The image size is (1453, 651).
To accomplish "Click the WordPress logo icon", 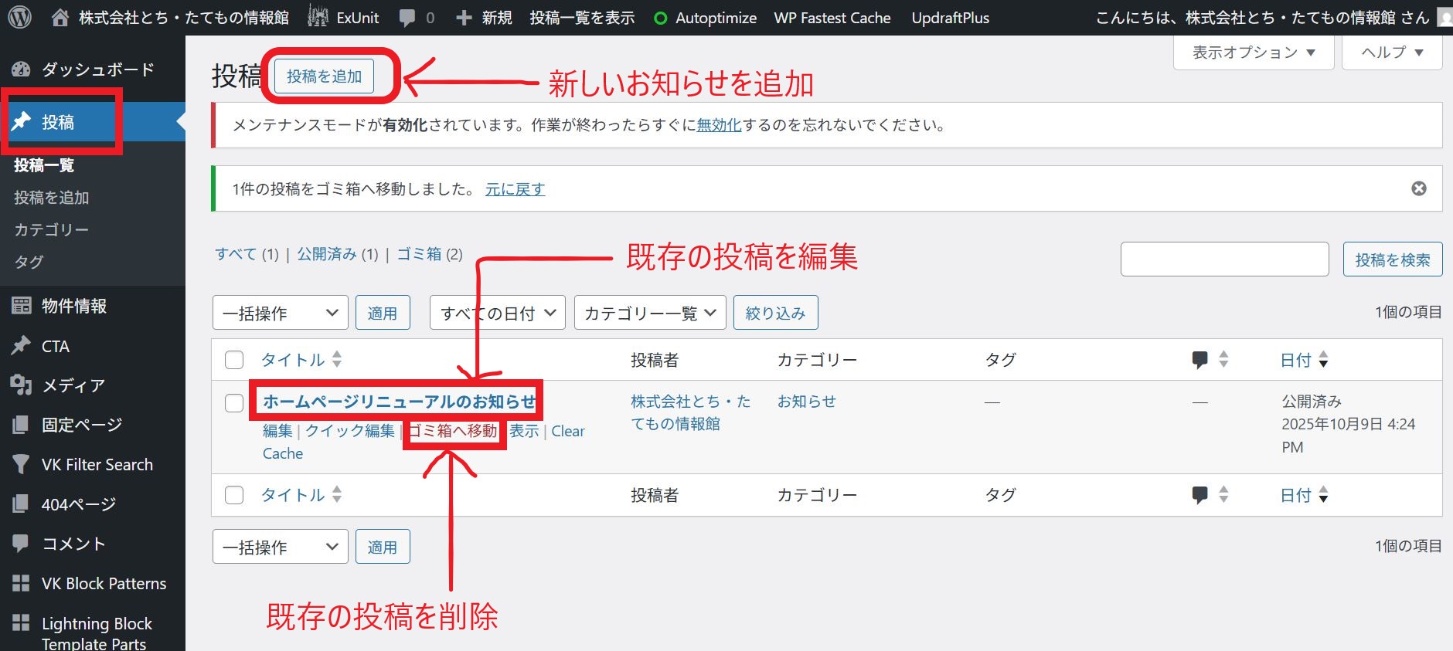I will pyautogui.click(x=19, y=17).
